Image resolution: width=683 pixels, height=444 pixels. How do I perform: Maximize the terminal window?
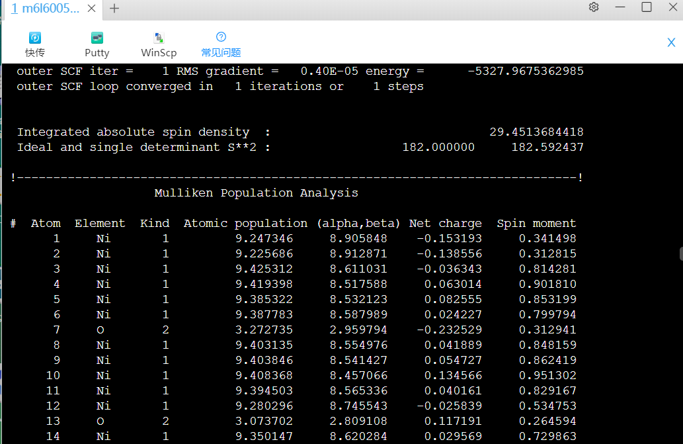[x=647, y=7]
